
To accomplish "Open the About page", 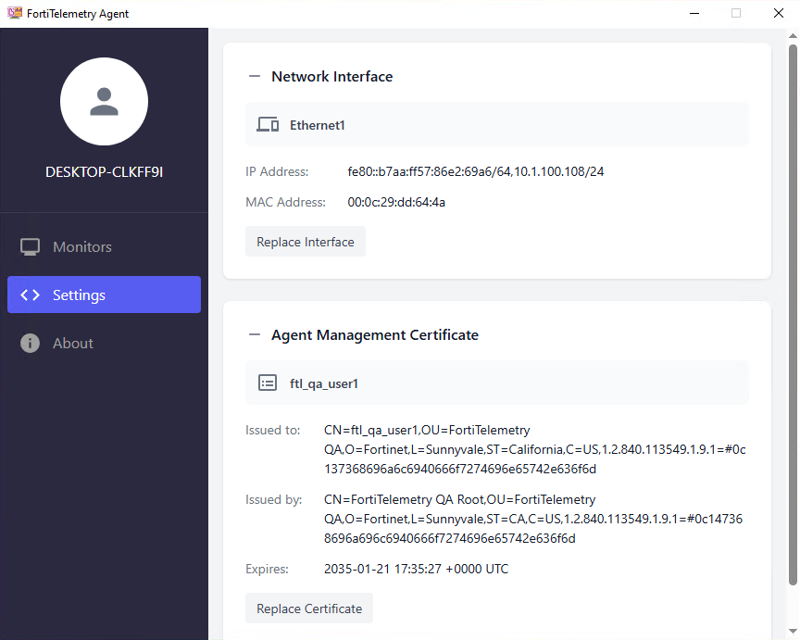I will (x=74, y=343).
